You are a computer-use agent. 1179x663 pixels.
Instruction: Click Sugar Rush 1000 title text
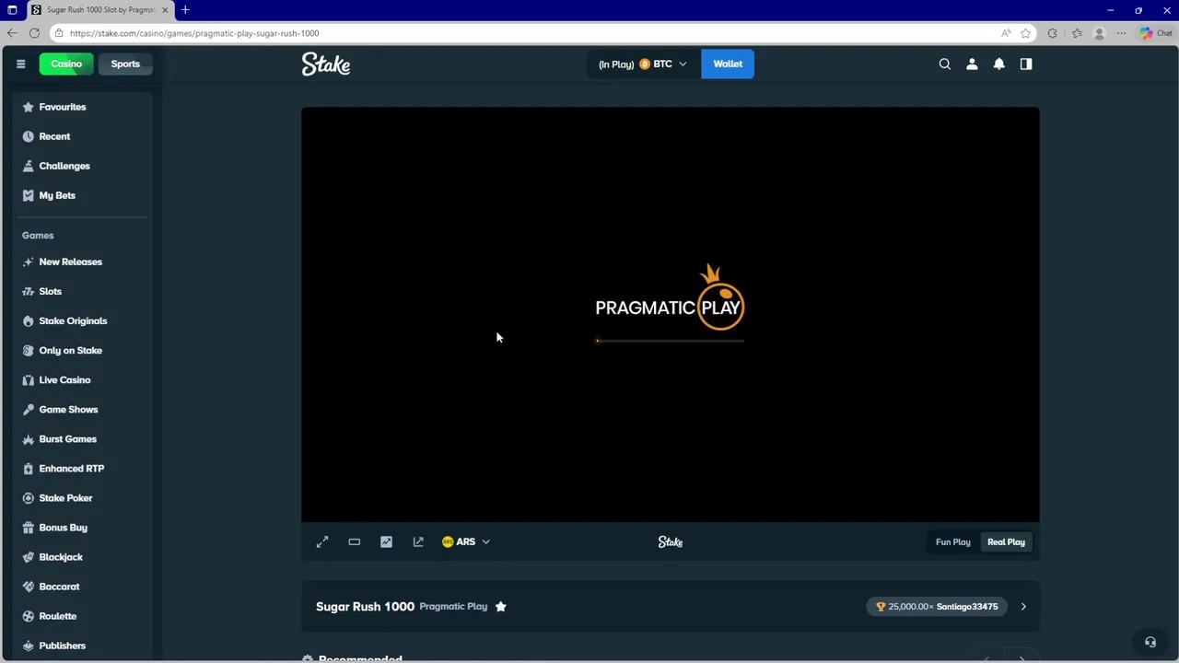(x=365, y=606)
